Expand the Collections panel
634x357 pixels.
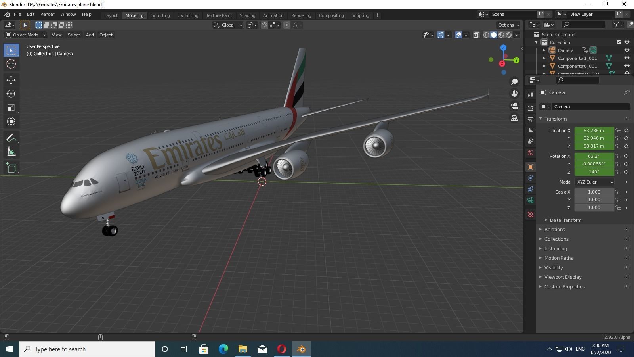point(556,239)
